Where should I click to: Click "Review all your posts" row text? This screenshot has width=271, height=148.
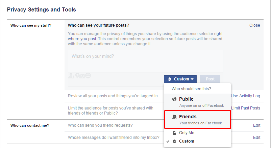click(x=113, y=96)
